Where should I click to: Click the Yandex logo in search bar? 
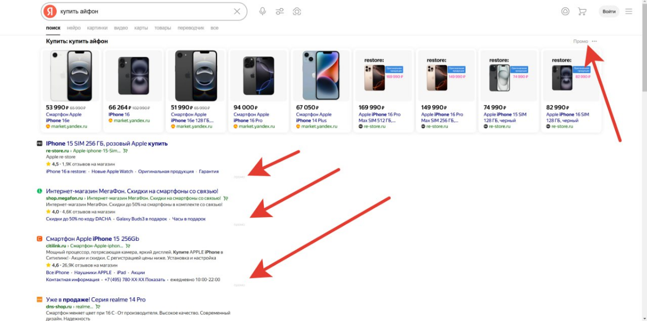point(50,11)
